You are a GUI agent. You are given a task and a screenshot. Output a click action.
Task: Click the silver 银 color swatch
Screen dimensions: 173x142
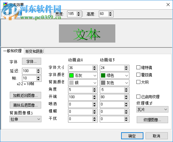pos(71,83)
